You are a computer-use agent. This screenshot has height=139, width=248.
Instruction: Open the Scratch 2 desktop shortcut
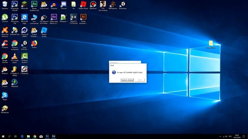5,70
